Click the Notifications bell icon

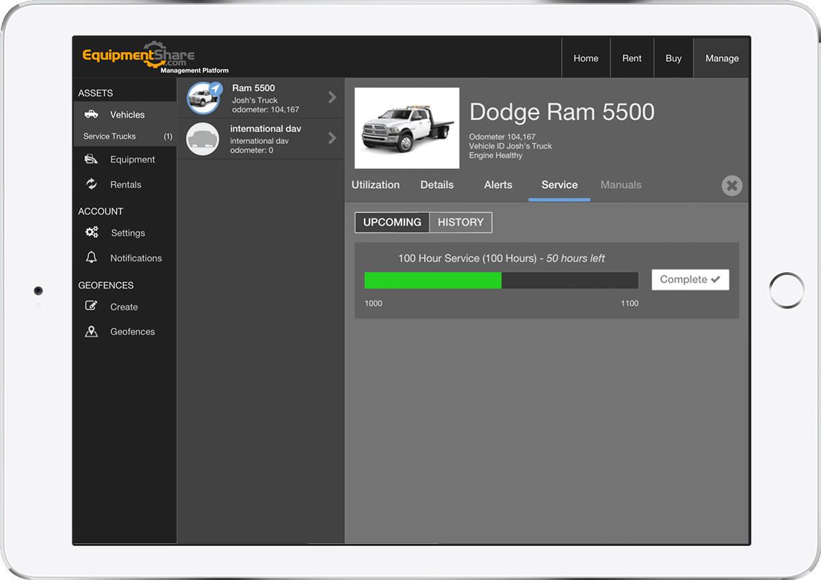coord(91,258)
